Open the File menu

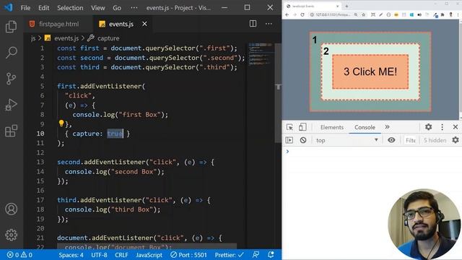(25, 8)
